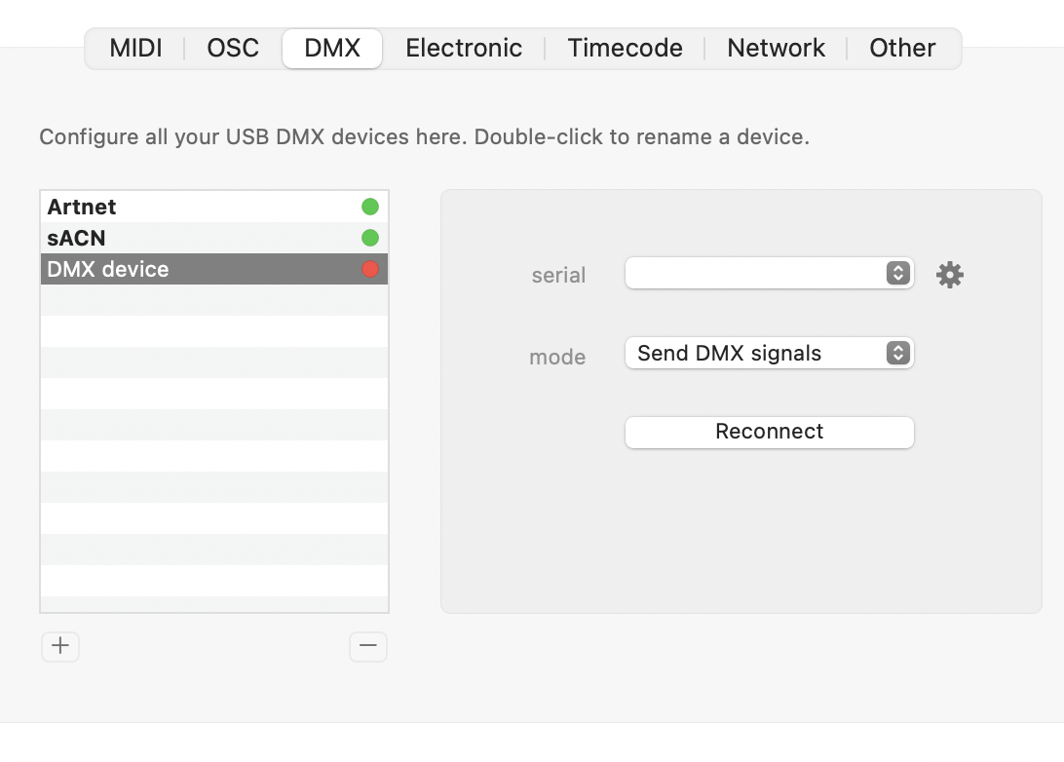Open the Electronic tab
The height and width of the screenshot is (762, 1064).
click(x=464, y=49)
